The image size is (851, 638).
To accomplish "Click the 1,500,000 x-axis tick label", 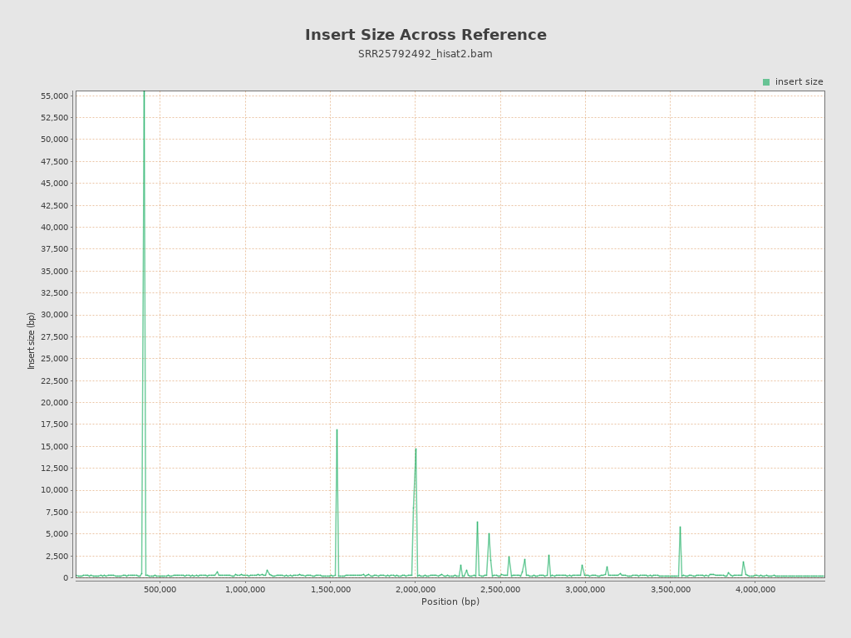I will 330,590.
